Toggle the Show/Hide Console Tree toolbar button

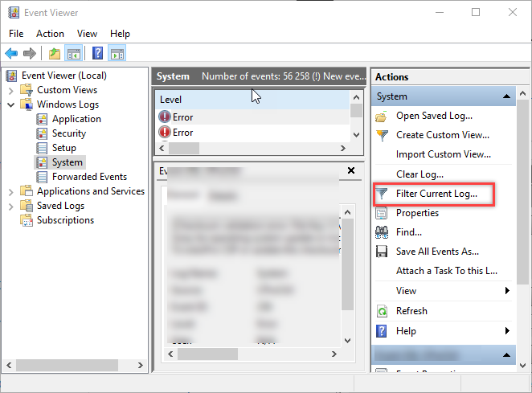tap(74, 54)
